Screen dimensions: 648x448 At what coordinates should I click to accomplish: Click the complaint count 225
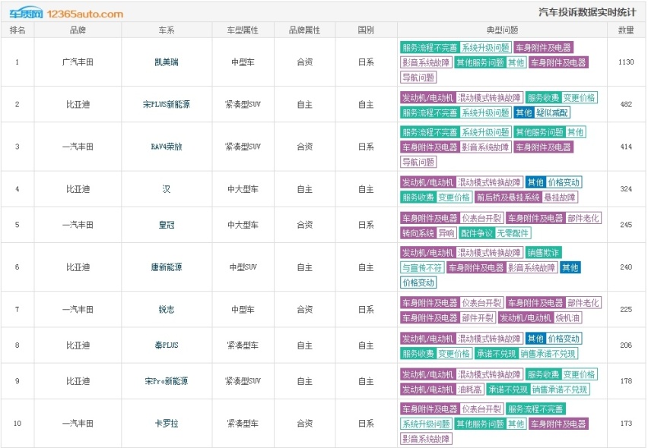point(626,309)
